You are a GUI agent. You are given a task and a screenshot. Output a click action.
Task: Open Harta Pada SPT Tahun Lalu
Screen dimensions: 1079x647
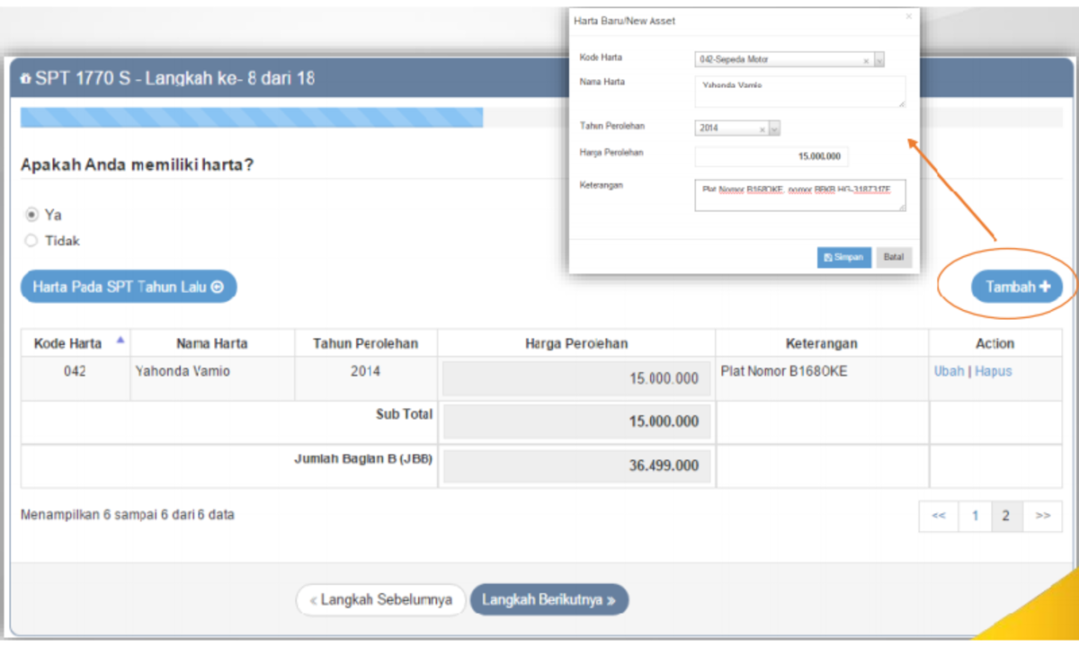[128, 287]
